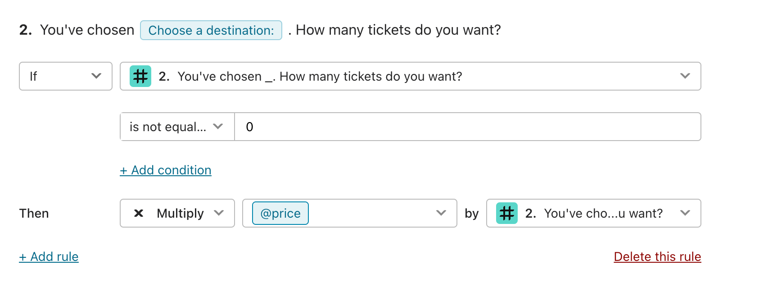
Task: Click the number-type hash icon in condition question
Action: click(140, 76)
